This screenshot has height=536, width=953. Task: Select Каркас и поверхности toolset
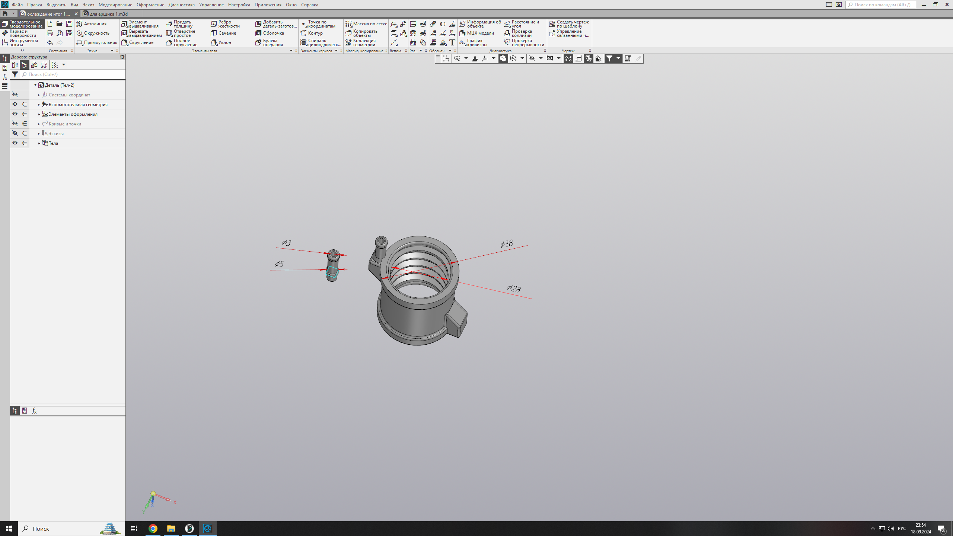coord(22,33)
